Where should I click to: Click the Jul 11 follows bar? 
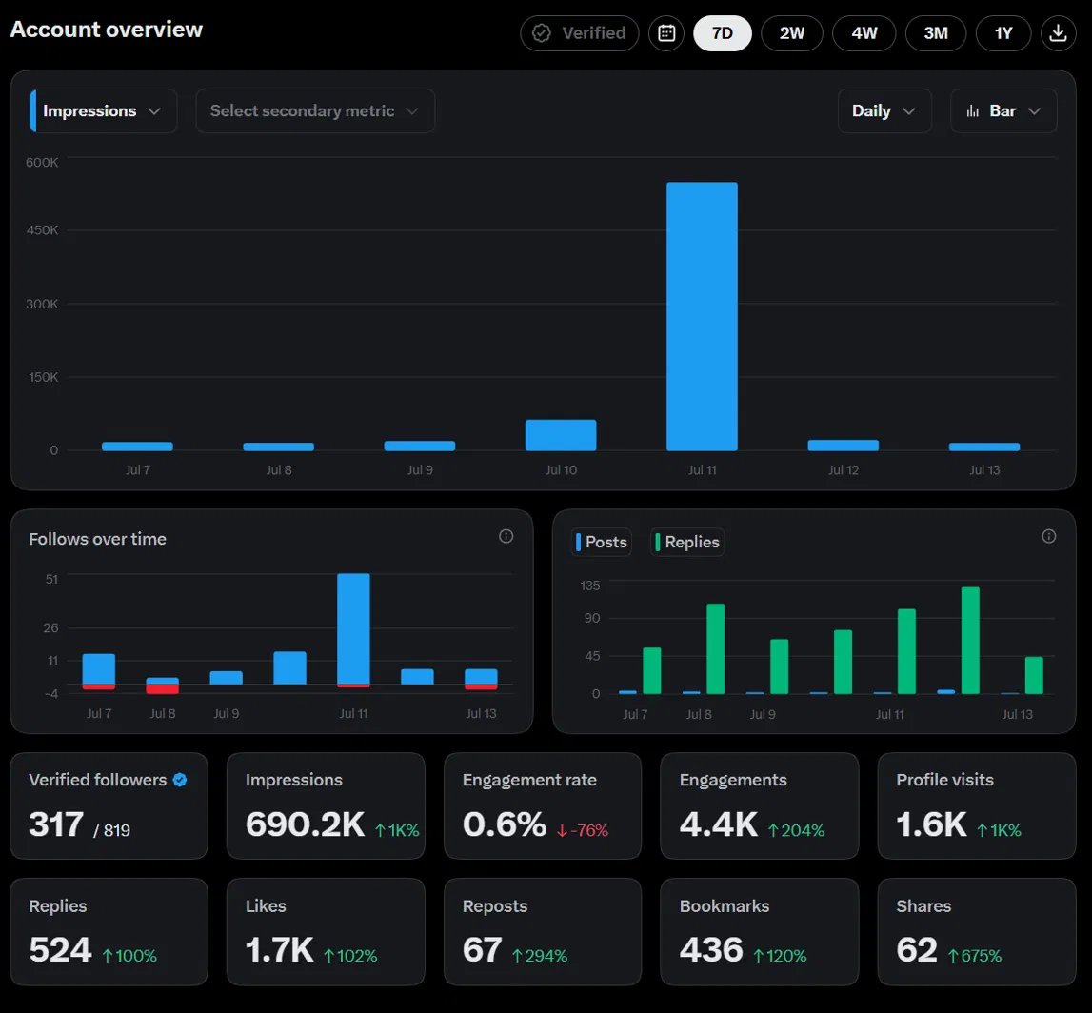point(354,629)
